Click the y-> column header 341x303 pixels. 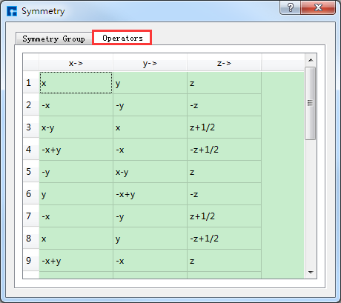(x=150, y=63)
